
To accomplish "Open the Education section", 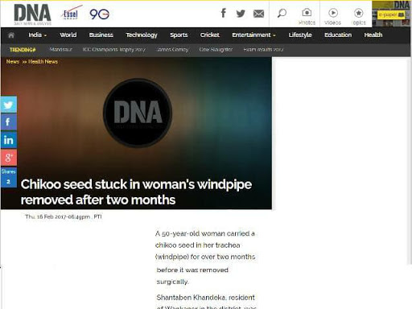I will tap(338, 35).
